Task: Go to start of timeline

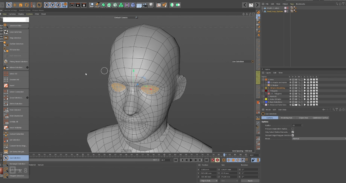Action: point(176,160)
